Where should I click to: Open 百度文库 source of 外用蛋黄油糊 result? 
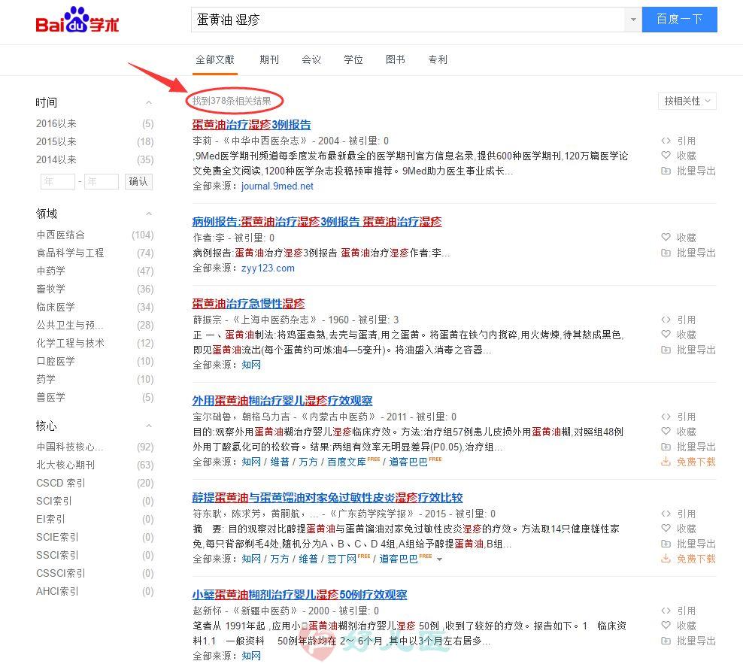[x=347, y=462]
